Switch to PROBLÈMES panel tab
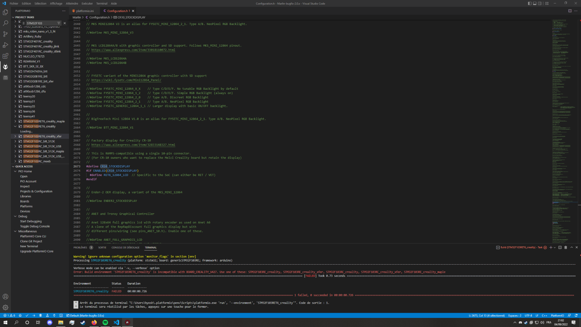Viewport: 581px width, 327px height. (83, 248)
